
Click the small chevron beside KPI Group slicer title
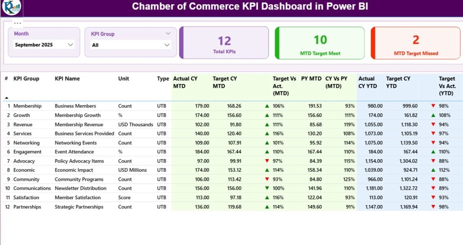click(x=168, y=34)
